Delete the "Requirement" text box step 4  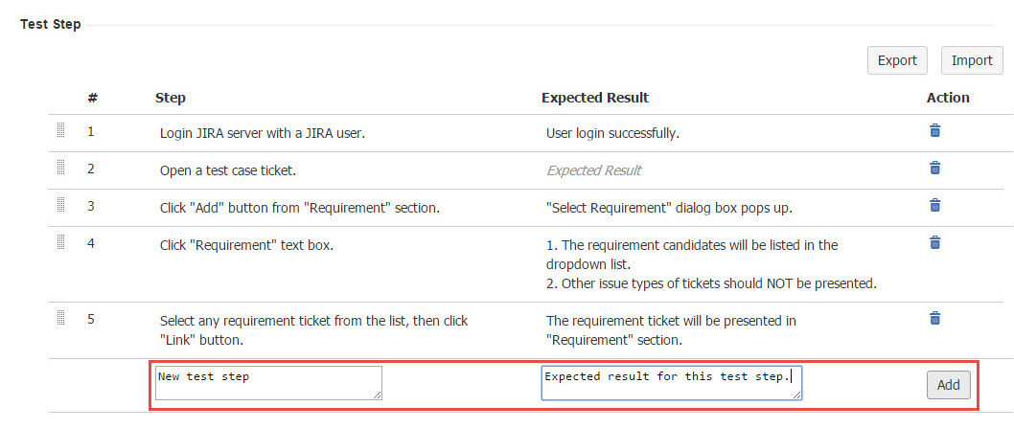click(934, 242)
